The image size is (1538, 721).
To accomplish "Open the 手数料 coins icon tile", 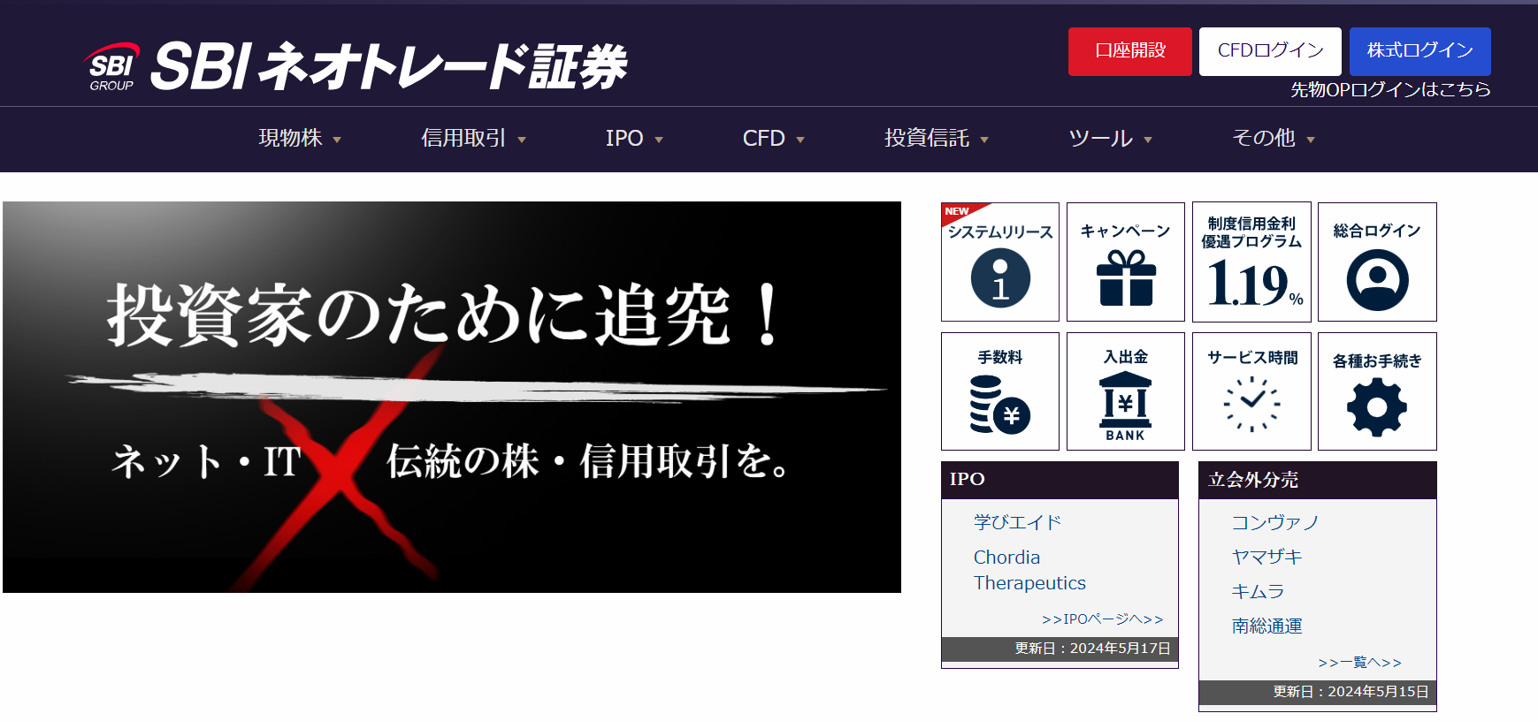I will pyautogui.click(x=1000, y=391).
